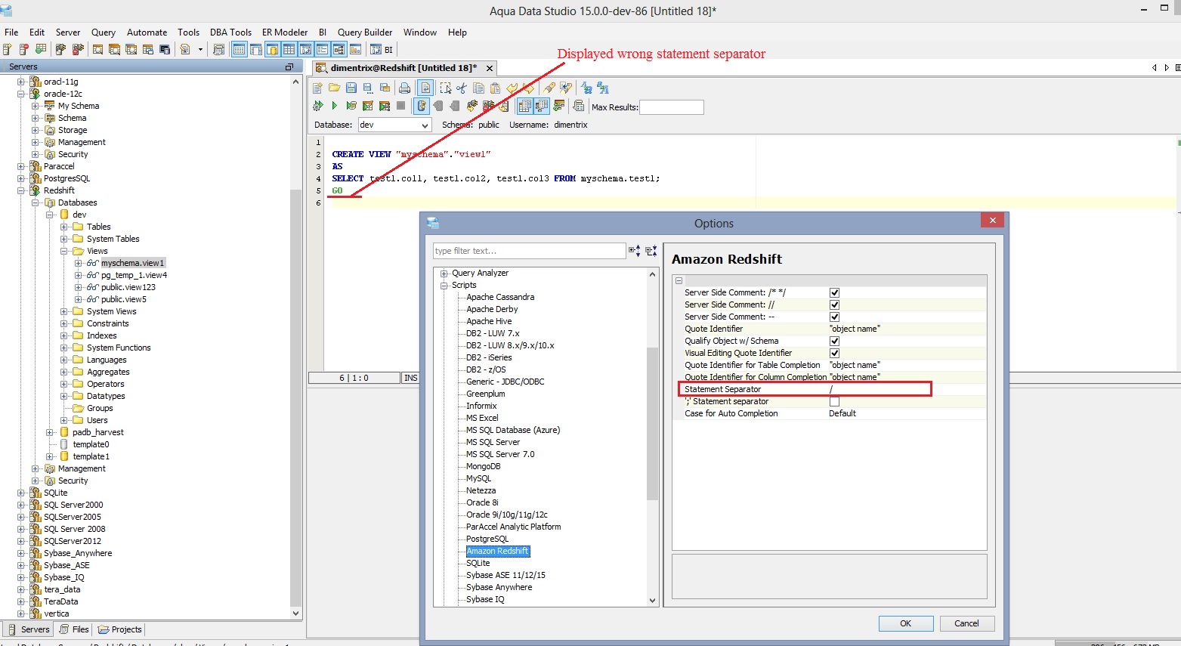The image size is (1181, 646).
Task: Select myschema.view1 in the Views folder
Action: [x=132, y=263]
